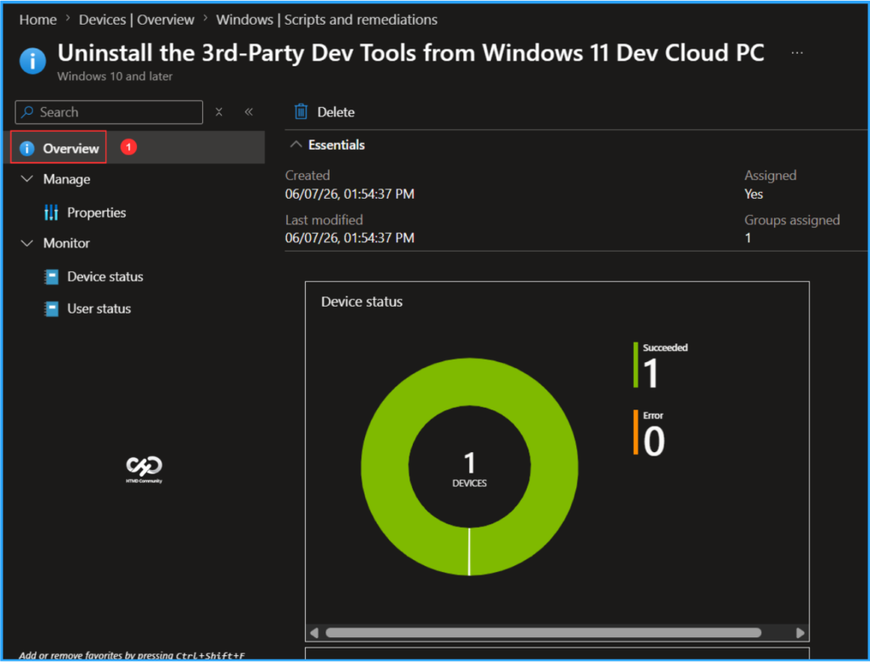The height and width of the screenshot is (662, 870).
Task: Click the Succeeded count 1
Action: 651,373
